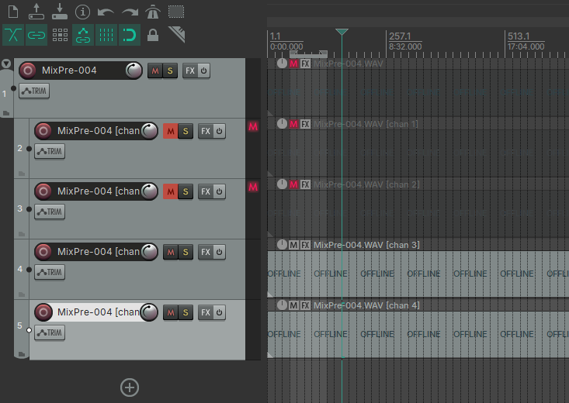Click the pink M indicator beside track 2
The height and width of the screenshot is (403, 569).
(253, 126)
